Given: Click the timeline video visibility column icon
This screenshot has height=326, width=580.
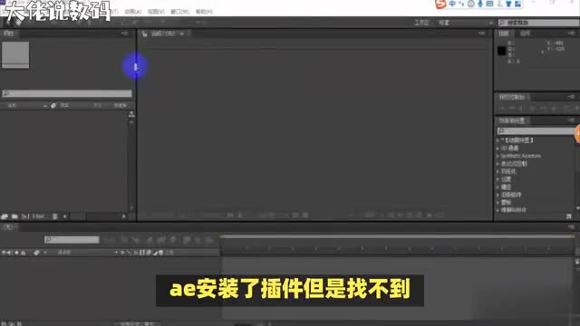Looking at the screenshot, I should click(4, 253).
